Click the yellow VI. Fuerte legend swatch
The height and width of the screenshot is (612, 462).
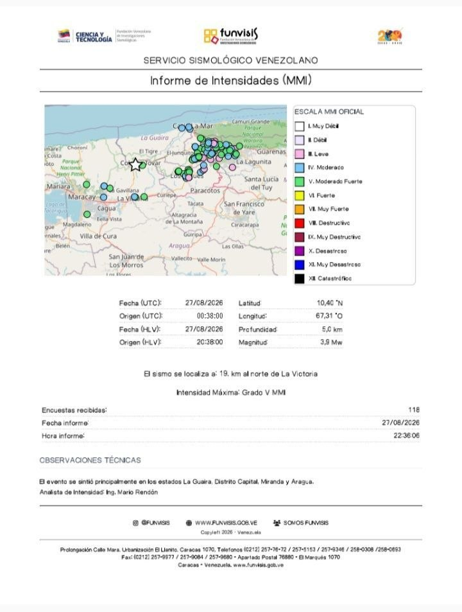[x=300, y=195]
